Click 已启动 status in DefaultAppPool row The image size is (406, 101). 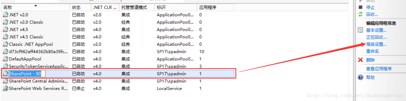[78, 59]
